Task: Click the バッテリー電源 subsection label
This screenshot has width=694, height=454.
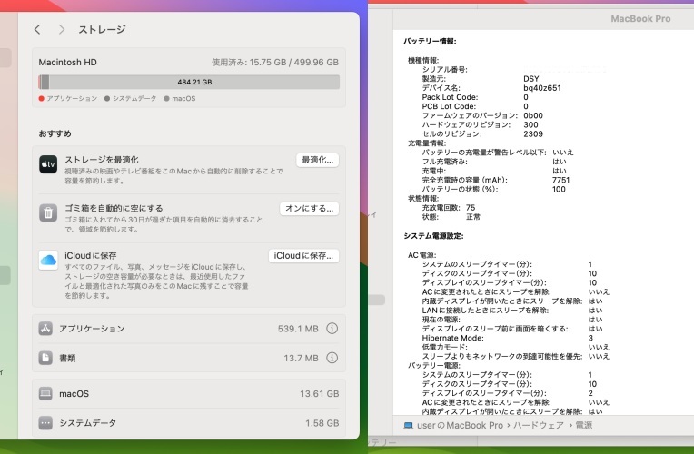Action: click(434, 366)
